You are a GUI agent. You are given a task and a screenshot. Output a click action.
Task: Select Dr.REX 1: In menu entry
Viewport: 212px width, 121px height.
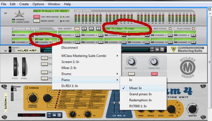pyautogui.click(x=86, y=86)
